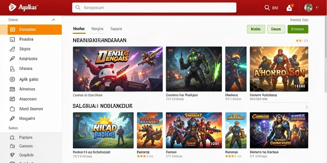Screen dimensions: 327x163
Task: Click the Peaolra sidebar icon
Action: pyautogui.click(x=12, y=39)
